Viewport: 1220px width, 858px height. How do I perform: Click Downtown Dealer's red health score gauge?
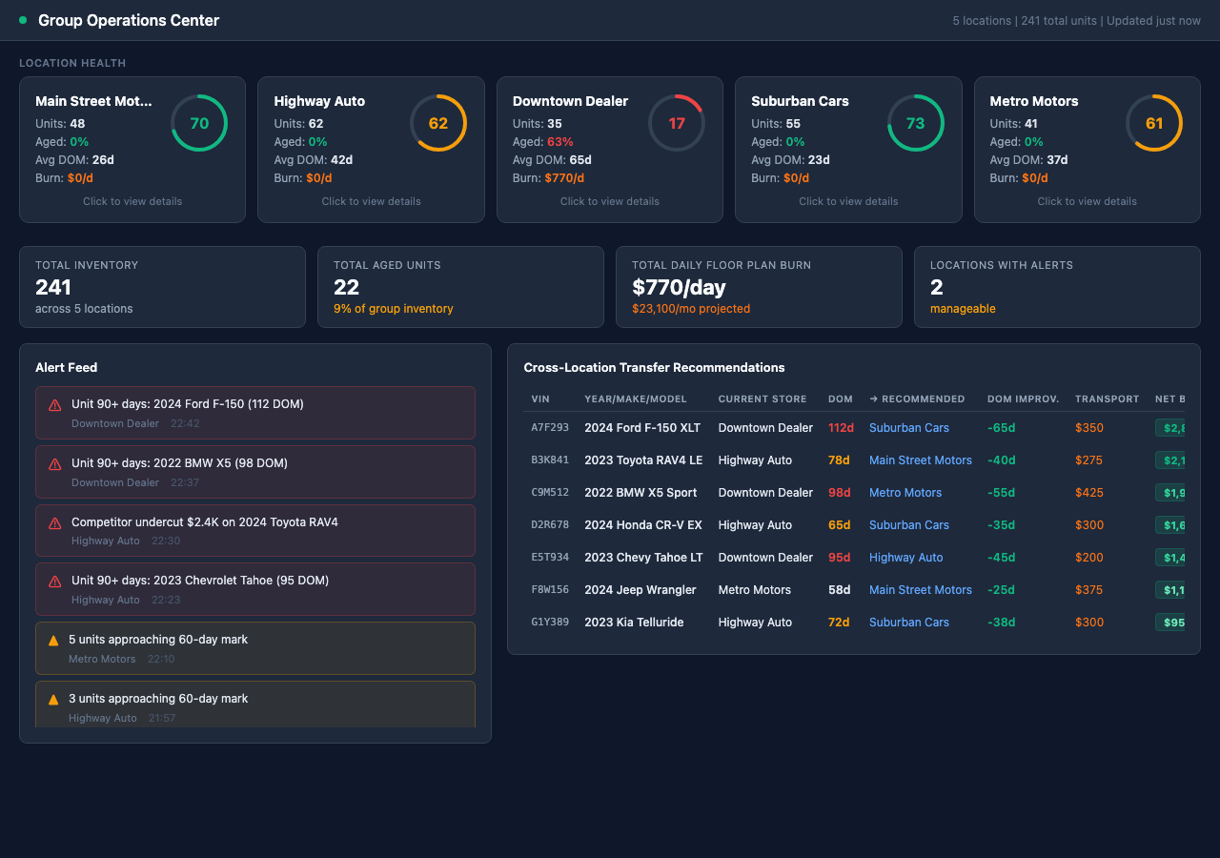tap(677, 123)
